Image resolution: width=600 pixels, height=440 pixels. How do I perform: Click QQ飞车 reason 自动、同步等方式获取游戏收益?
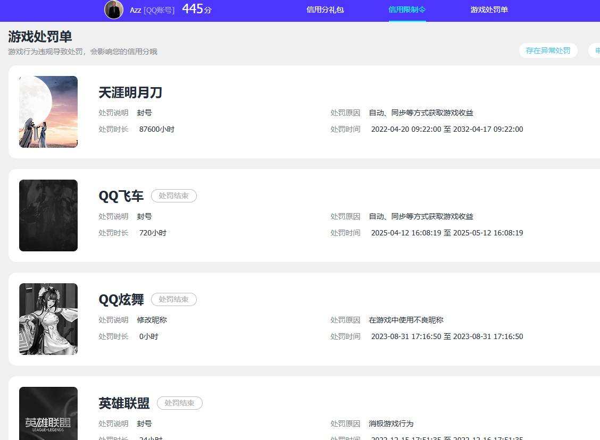coord(421,216)
